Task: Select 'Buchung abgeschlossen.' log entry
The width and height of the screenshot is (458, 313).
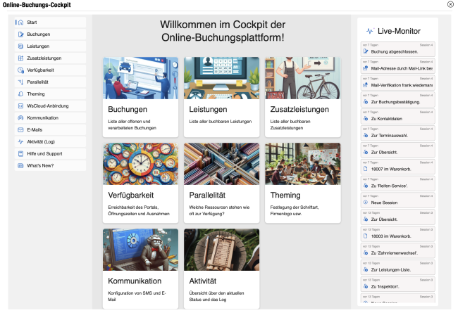Action: (x=397, y=51)
